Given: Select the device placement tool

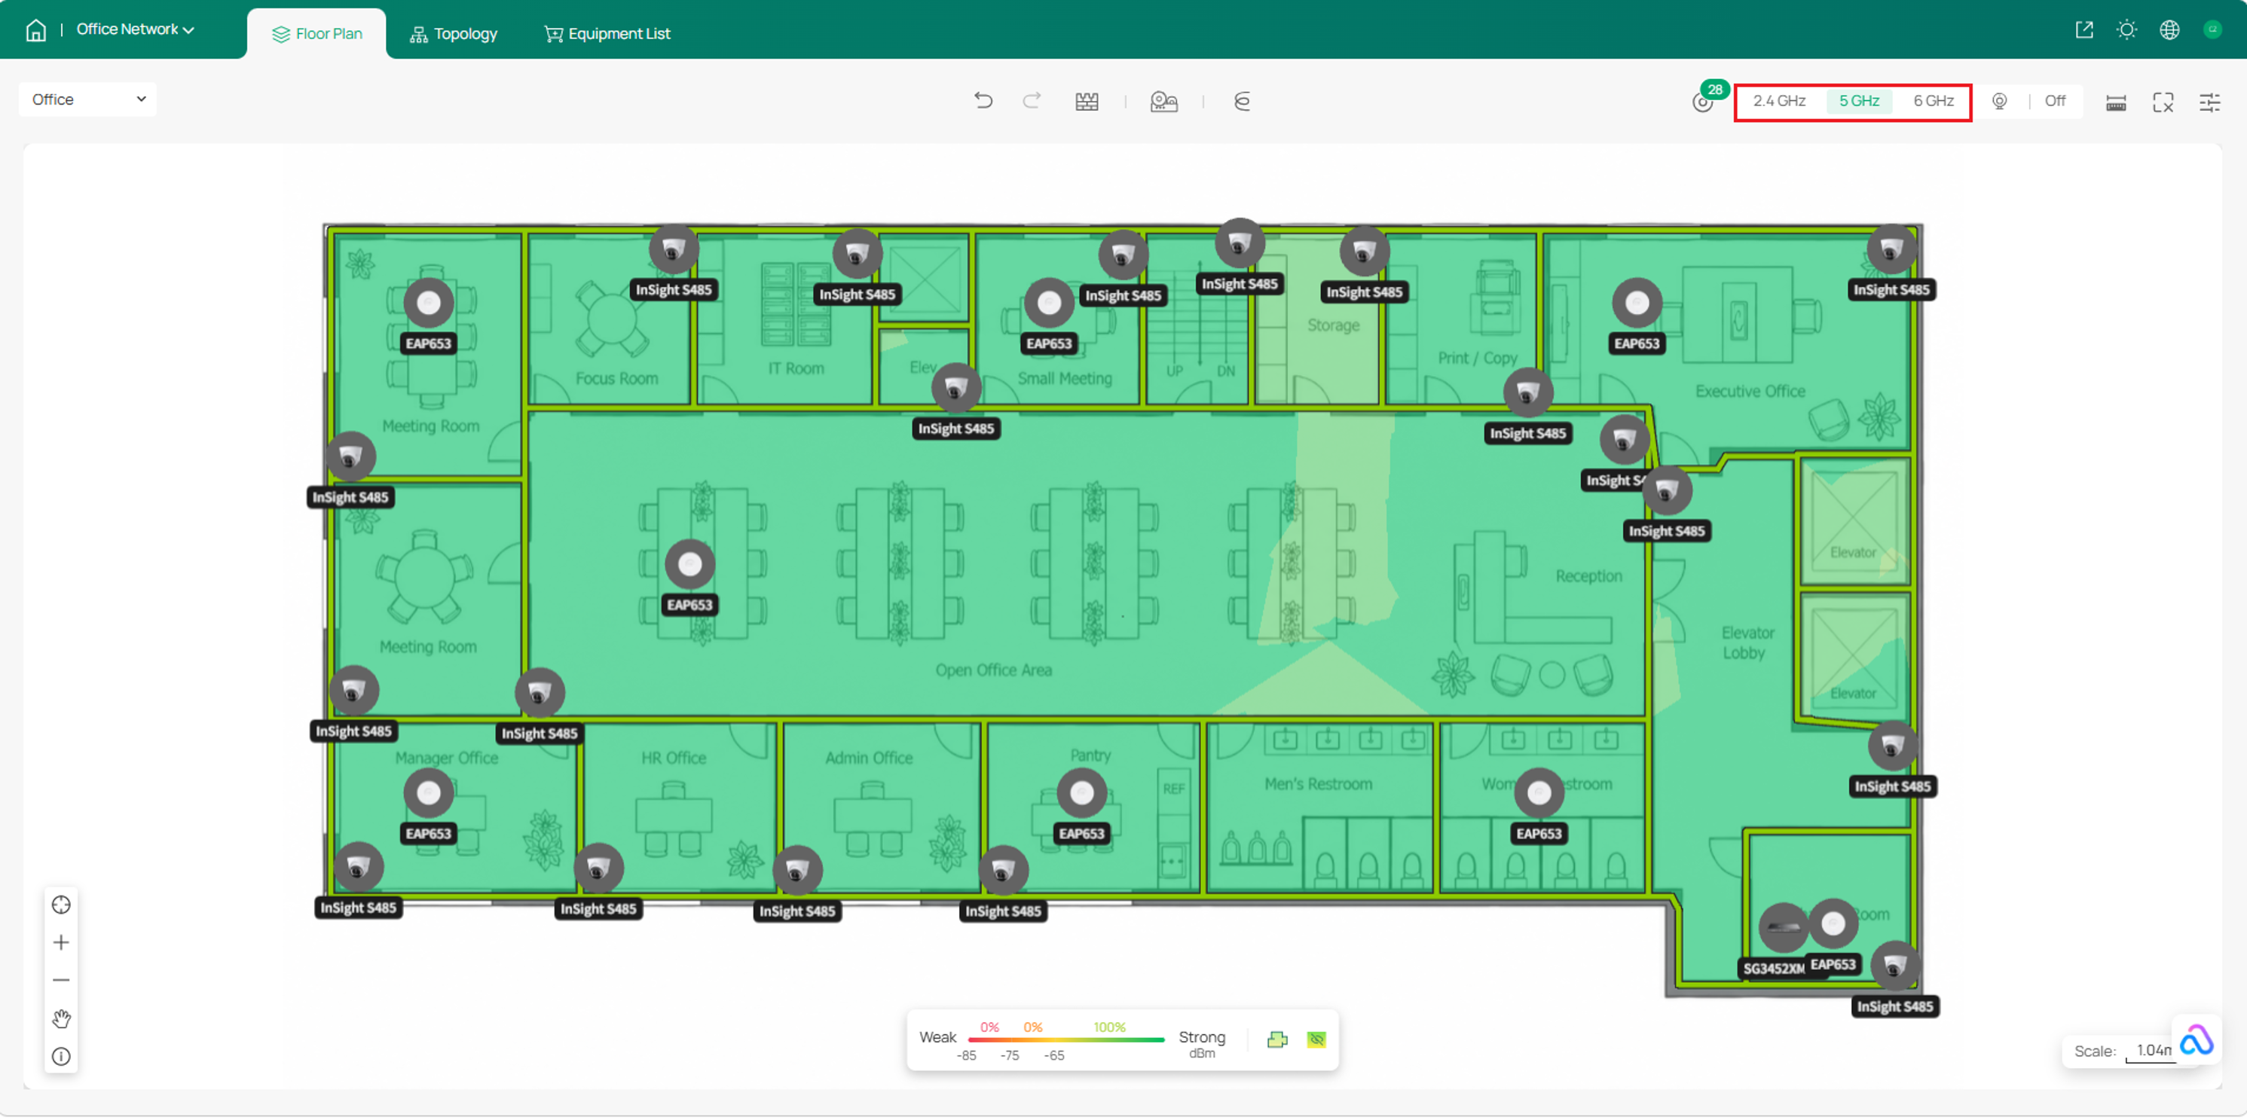Looking at the screenshot, I should click(x=1163, y=101).
